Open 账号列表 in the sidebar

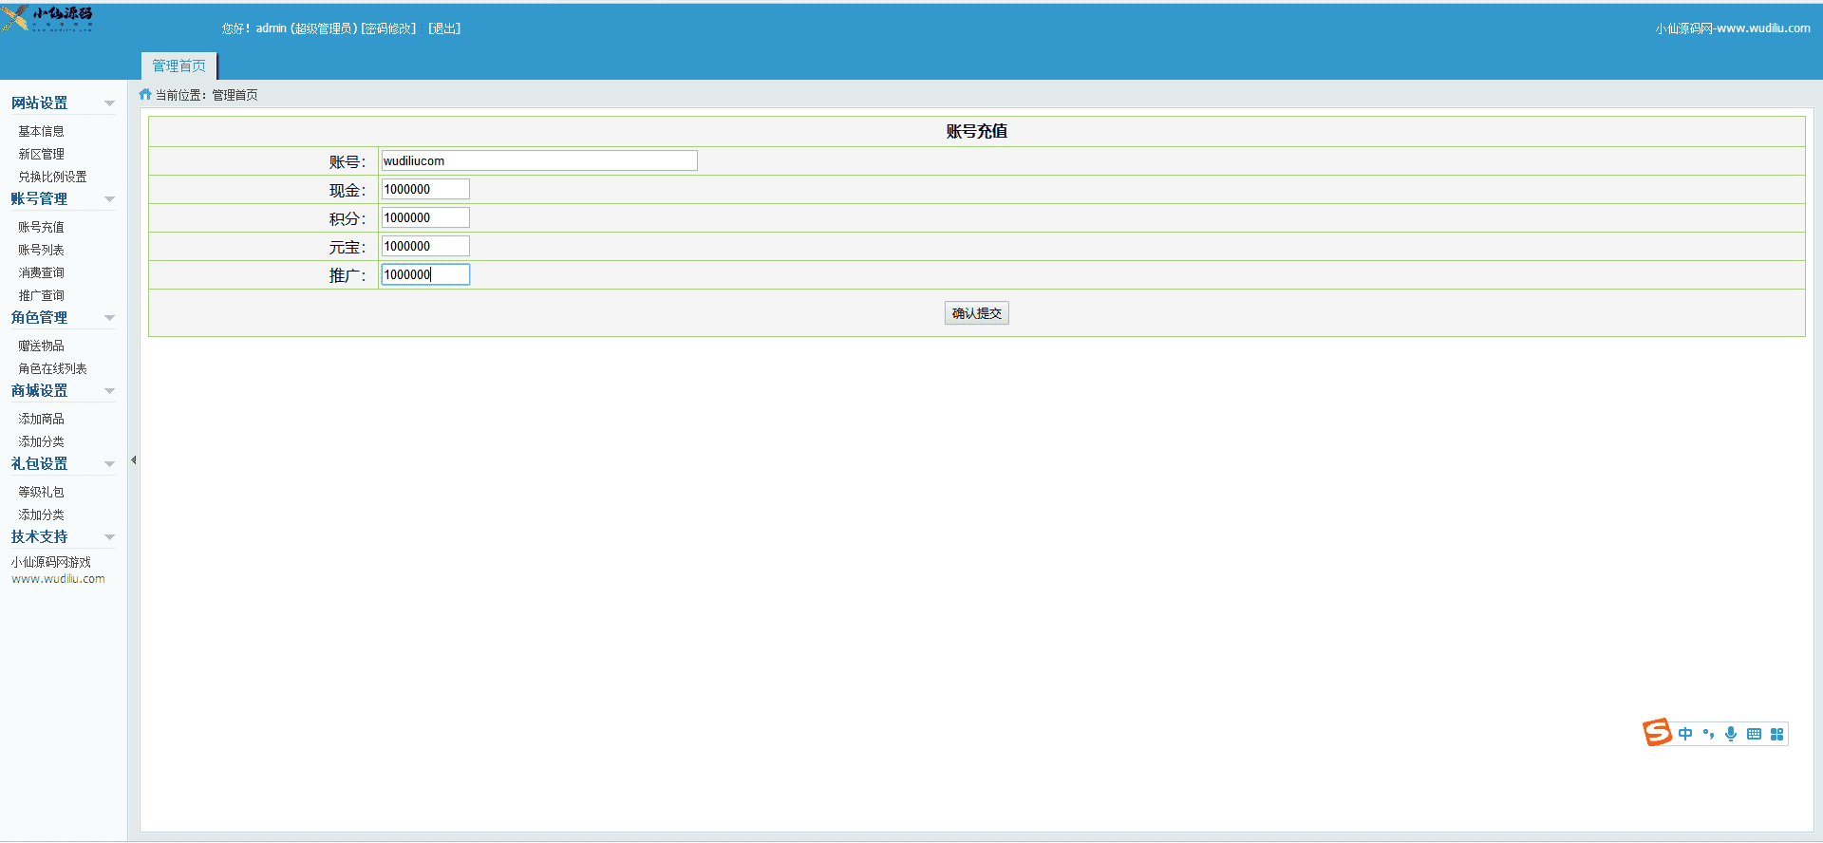(x=41, y=250)
